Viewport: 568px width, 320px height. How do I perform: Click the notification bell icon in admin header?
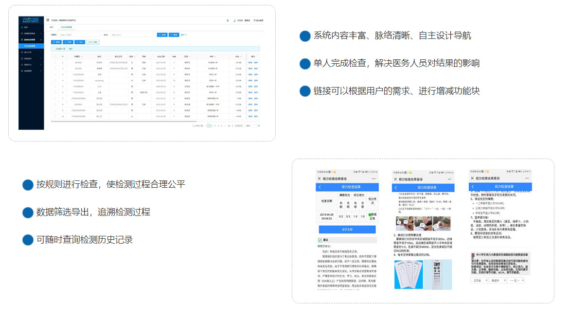(228, 20)
